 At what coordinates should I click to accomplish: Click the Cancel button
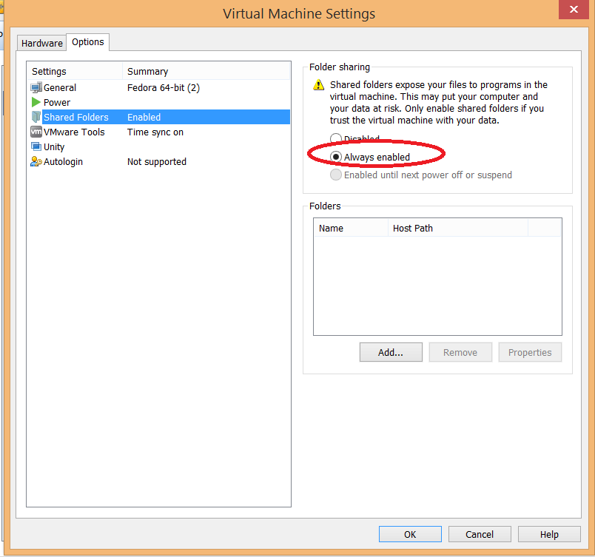pyautogui.click(x=480, y=534)
